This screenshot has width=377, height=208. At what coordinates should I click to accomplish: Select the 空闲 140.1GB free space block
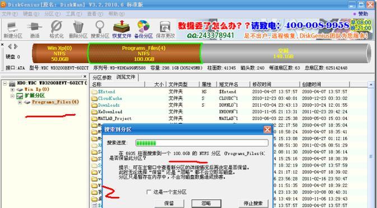coord(286,54)
